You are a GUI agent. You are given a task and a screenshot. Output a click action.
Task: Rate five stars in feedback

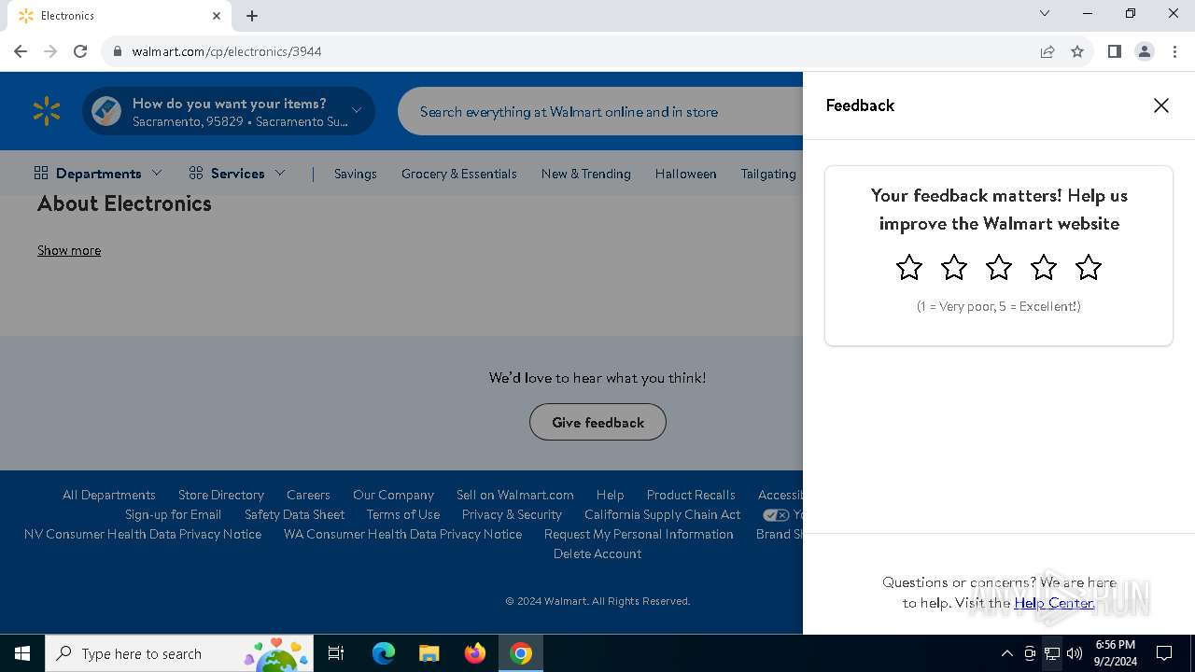(x=1089, y=268)
